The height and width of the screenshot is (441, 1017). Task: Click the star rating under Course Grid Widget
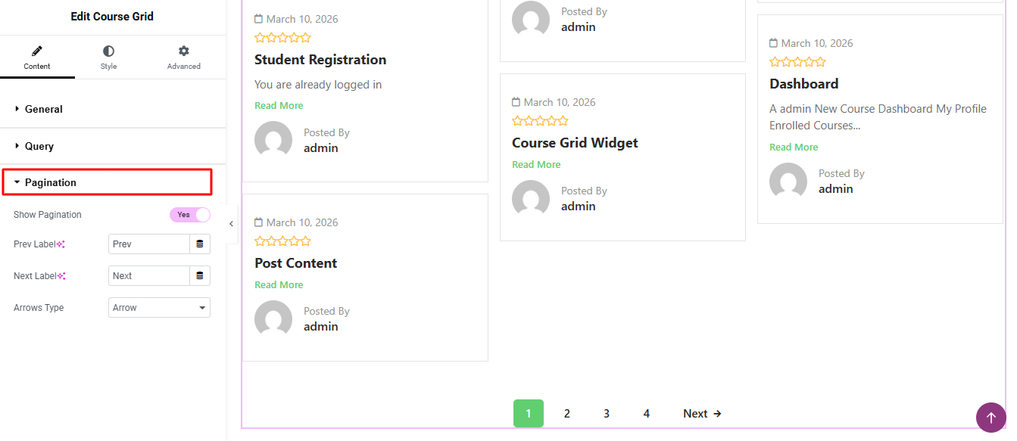[x=540, y=121]
